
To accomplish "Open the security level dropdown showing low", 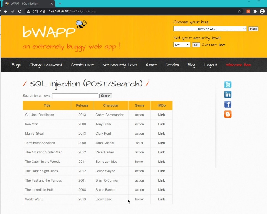I will coord(182,45).
